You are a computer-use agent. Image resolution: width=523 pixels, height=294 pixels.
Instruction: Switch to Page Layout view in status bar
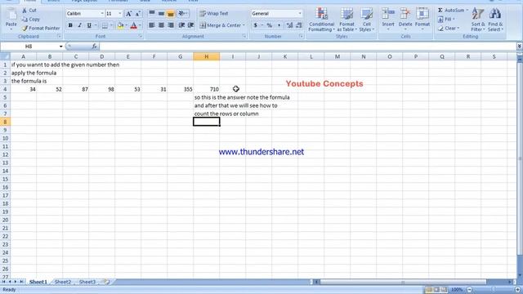436,290
